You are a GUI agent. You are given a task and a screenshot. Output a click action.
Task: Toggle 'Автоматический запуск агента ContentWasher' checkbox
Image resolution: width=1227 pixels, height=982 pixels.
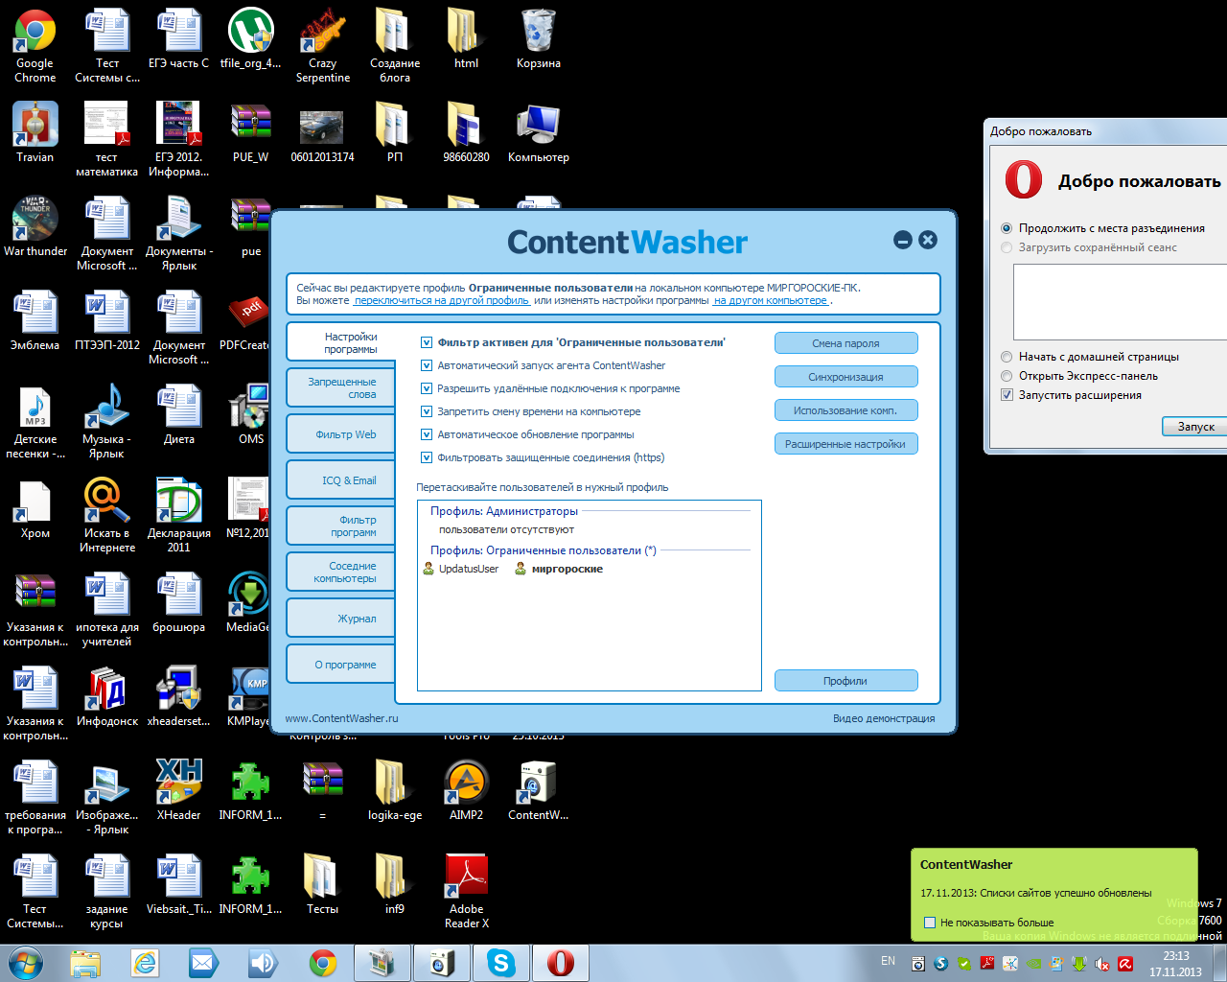click(x=427, y=365)
